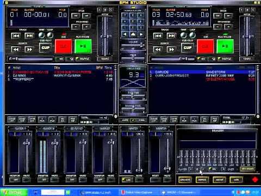261x196 pixels.
Task: Click the center key of sample keypad
Action: point(133,21)
